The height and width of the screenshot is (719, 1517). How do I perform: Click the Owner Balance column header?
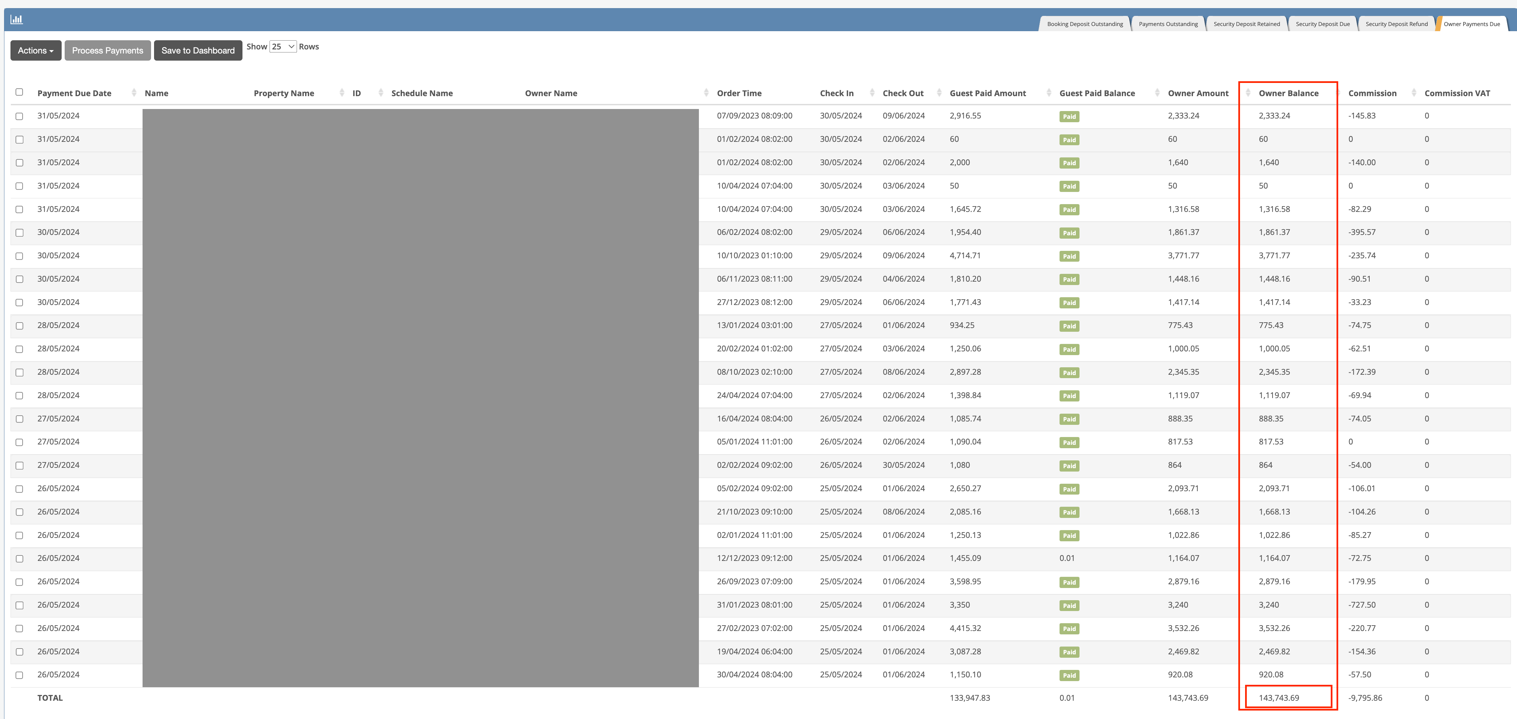[1288, 93]
